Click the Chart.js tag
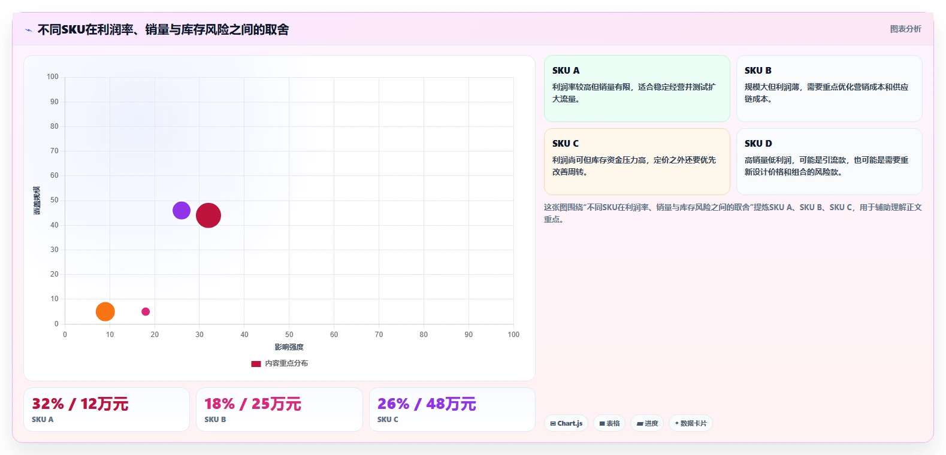 point(566,423)
